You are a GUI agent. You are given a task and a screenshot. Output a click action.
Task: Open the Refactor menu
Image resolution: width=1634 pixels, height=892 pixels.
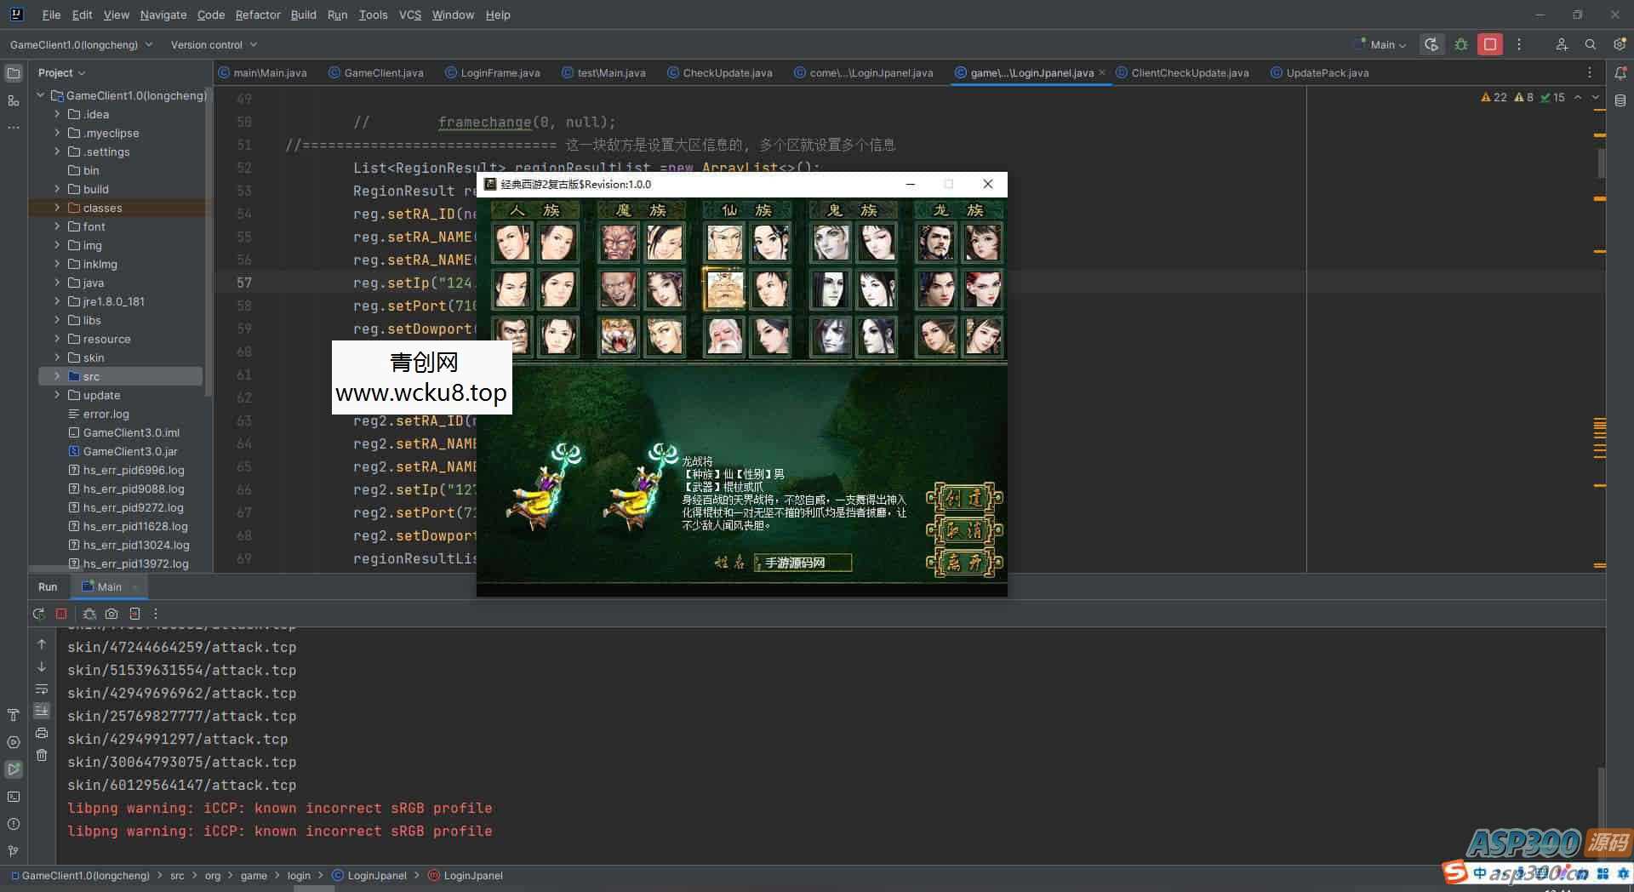(x=257, y=14)
